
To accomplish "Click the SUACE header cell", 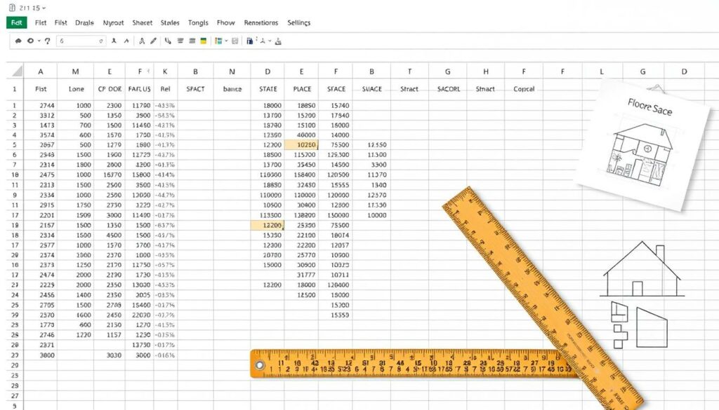I will tap(372, 89).
